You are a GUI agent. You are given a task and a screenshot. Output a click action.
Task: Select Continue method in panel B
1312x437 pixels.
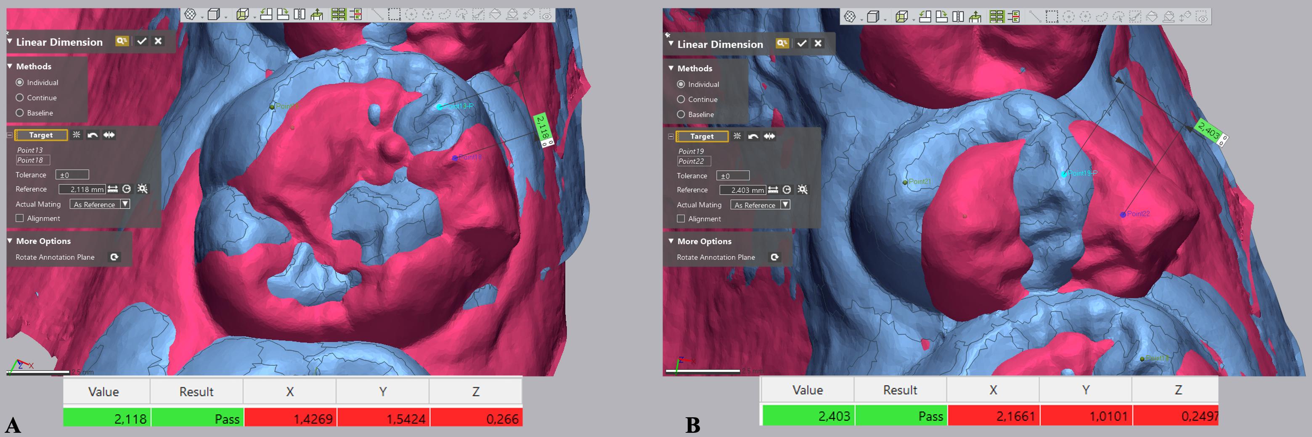click(x=681, y=99)
